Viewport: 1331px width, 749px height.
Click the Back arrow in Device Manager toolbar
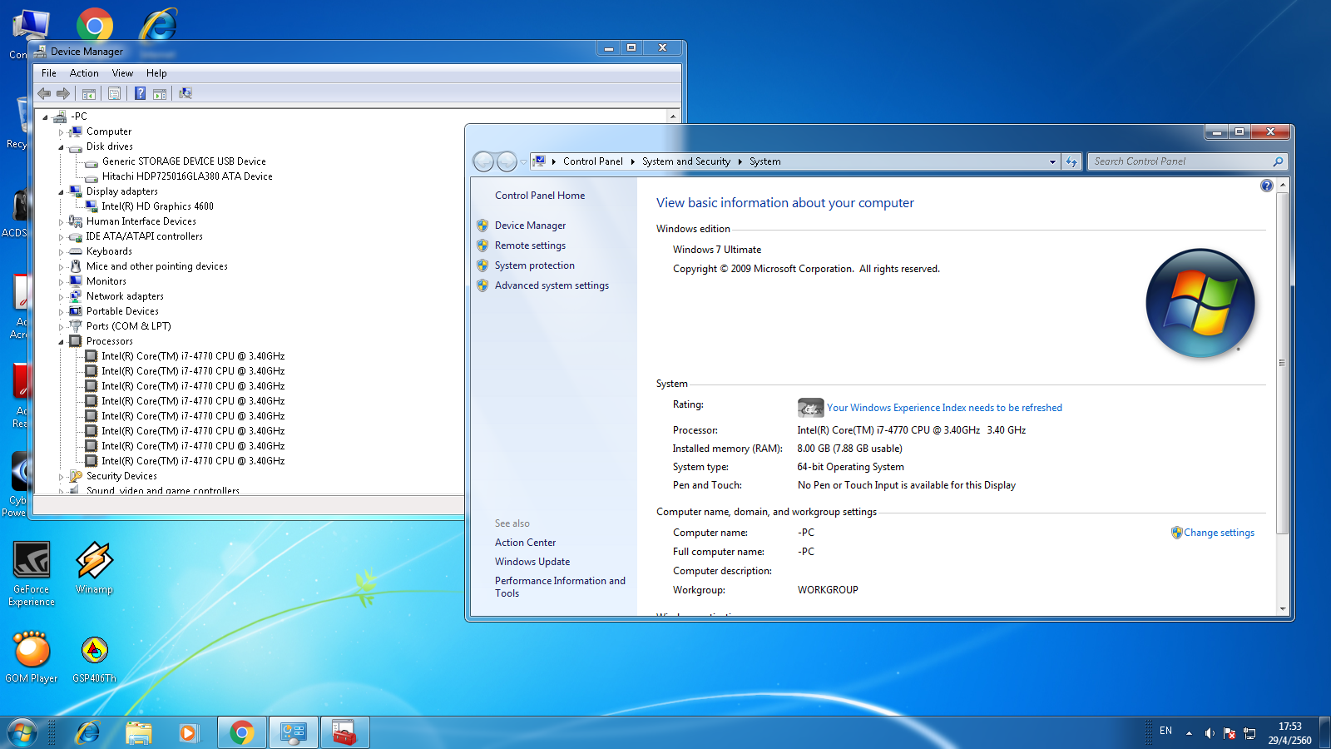44,93
